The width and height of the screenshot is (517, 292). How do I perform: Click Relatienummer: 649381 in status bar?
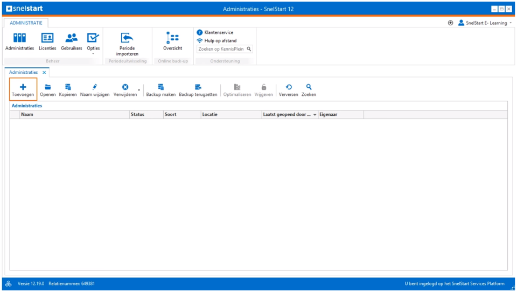[72, 284]
